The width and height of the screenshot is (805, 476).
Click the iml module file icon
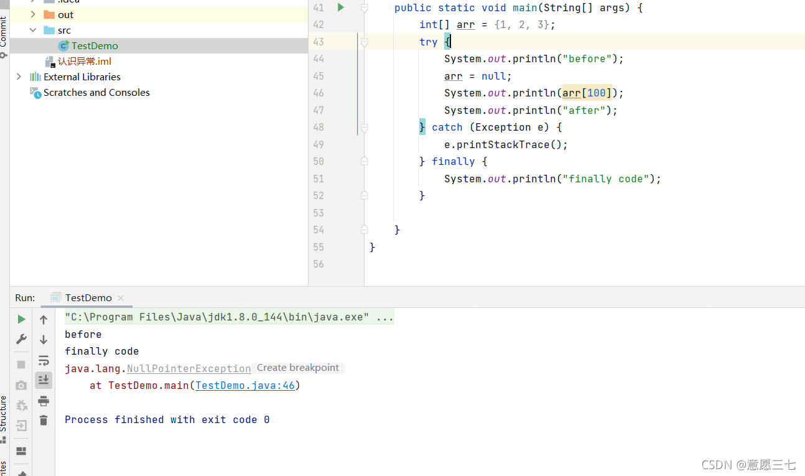click(50, 62)
